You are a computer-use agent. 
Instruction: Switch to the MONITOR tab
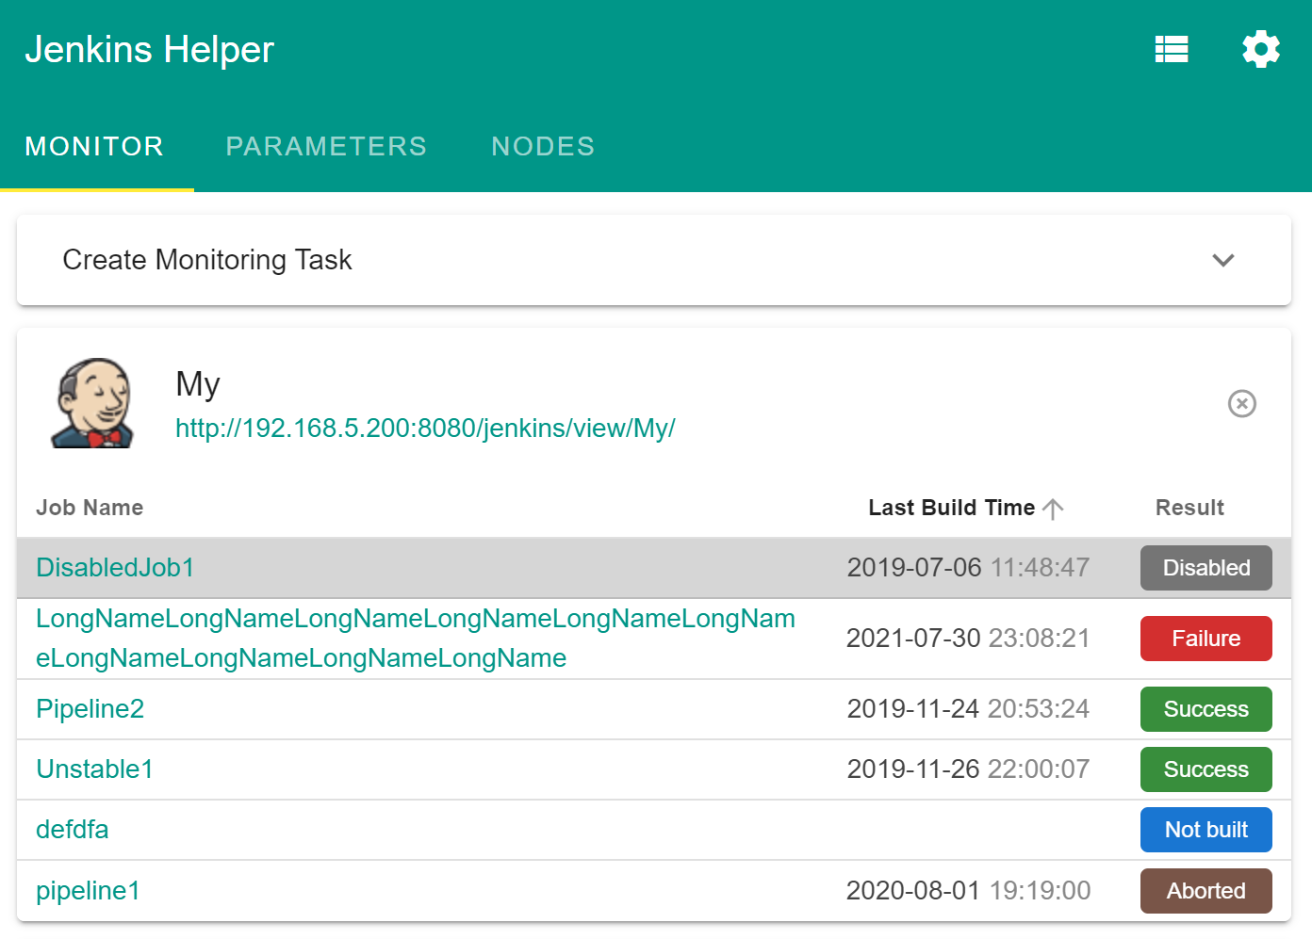[x=94, y=146]
